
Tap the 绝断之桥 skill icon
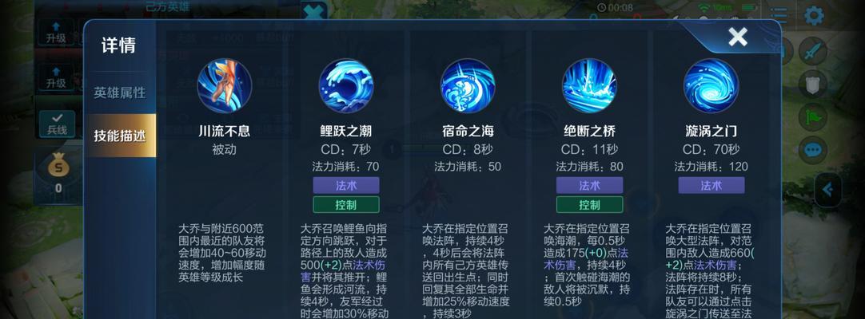[589, 86]
